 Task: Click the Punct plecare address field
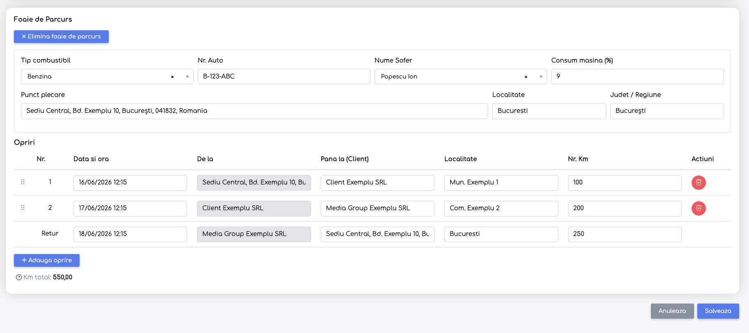[x=254, y=111]
